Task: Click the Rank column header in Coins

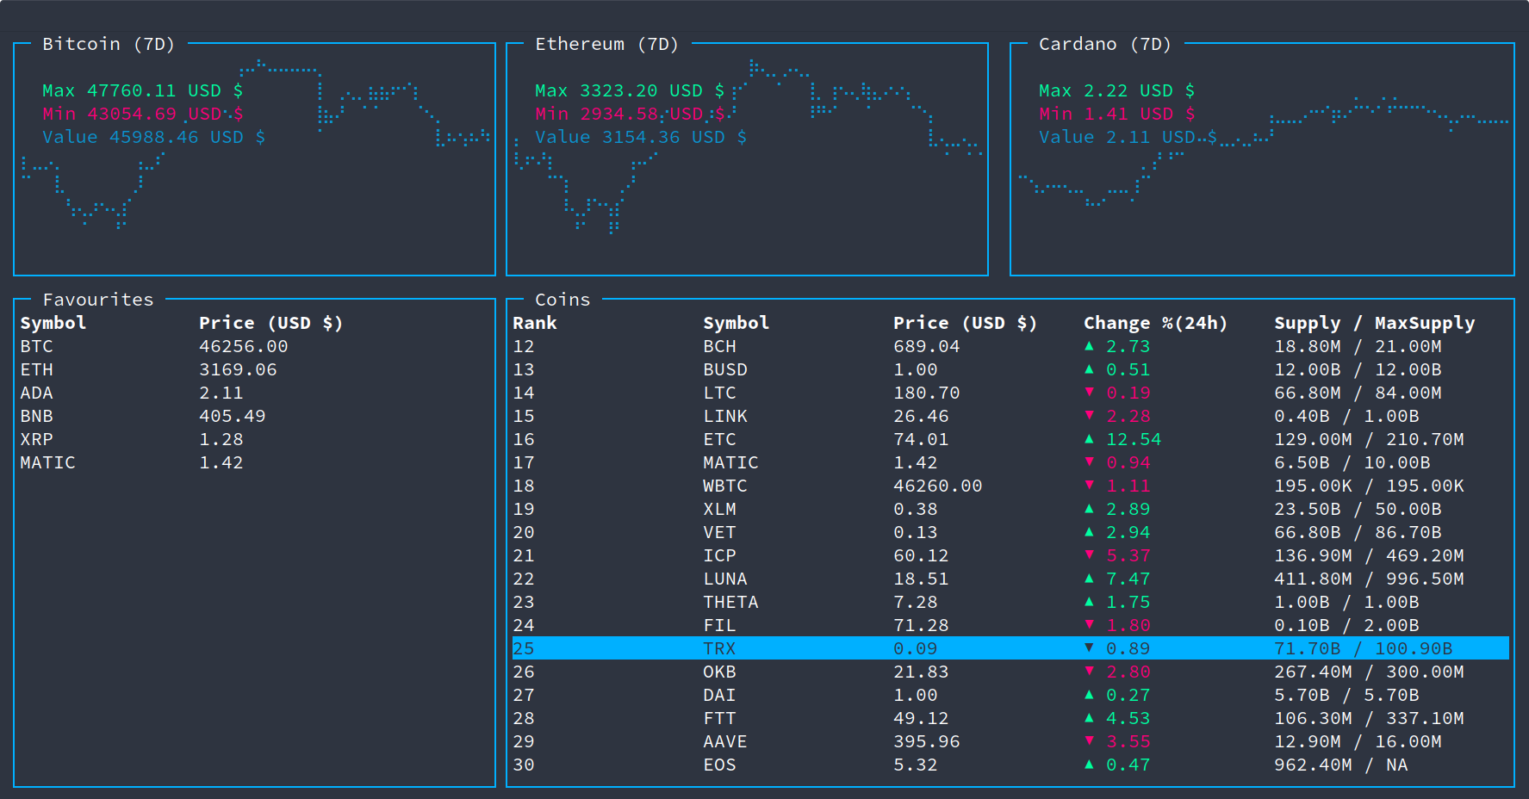Action: (535, 323)
